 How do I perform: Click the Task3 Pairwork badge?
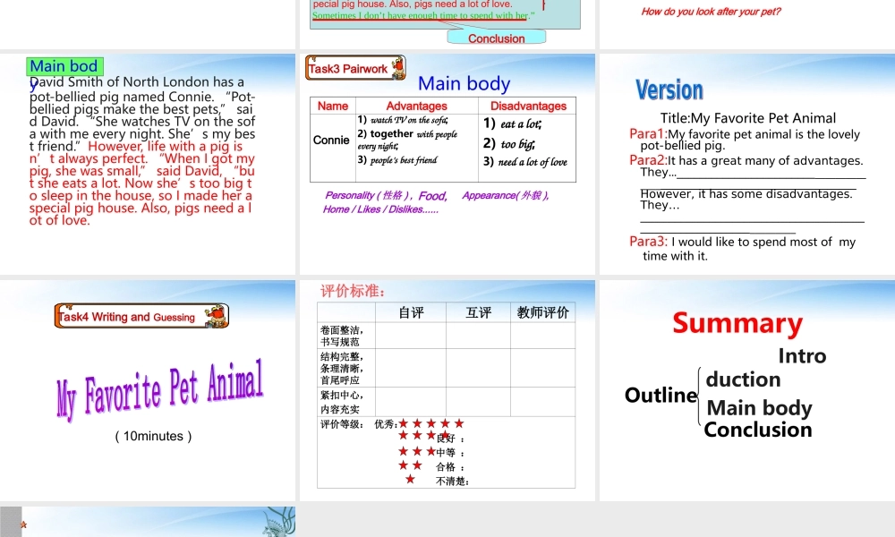tap(355, 68)
